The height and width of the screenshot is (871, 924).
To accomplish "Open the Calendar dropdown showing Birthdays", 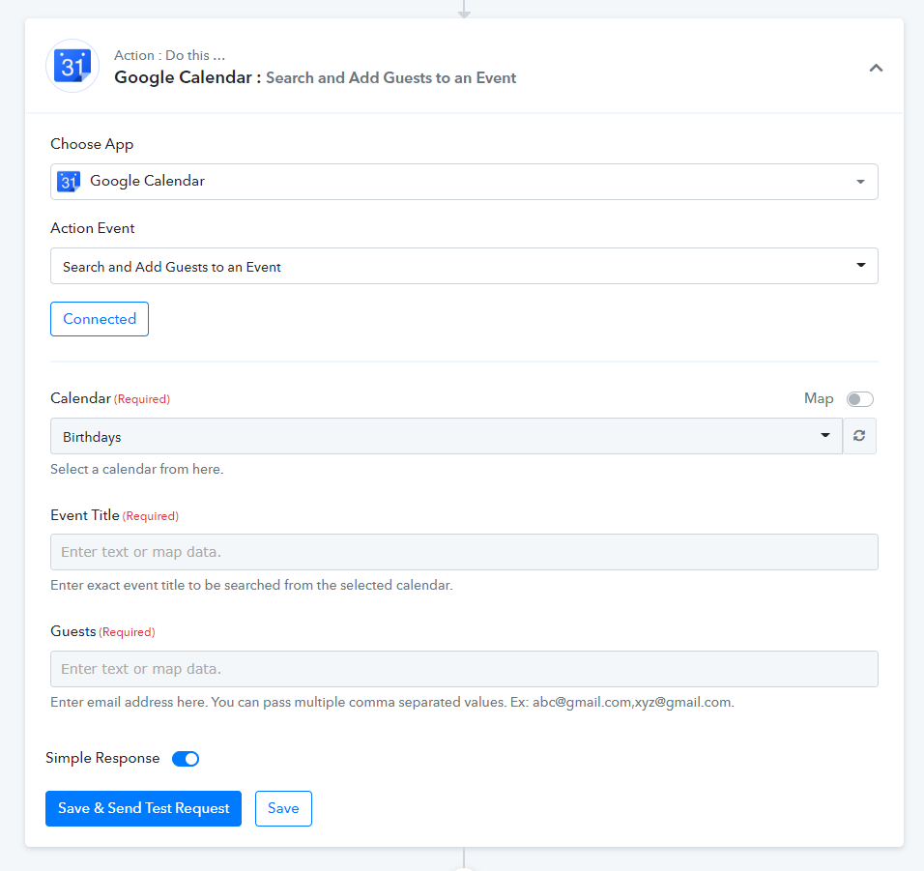I will pos(447,436).
